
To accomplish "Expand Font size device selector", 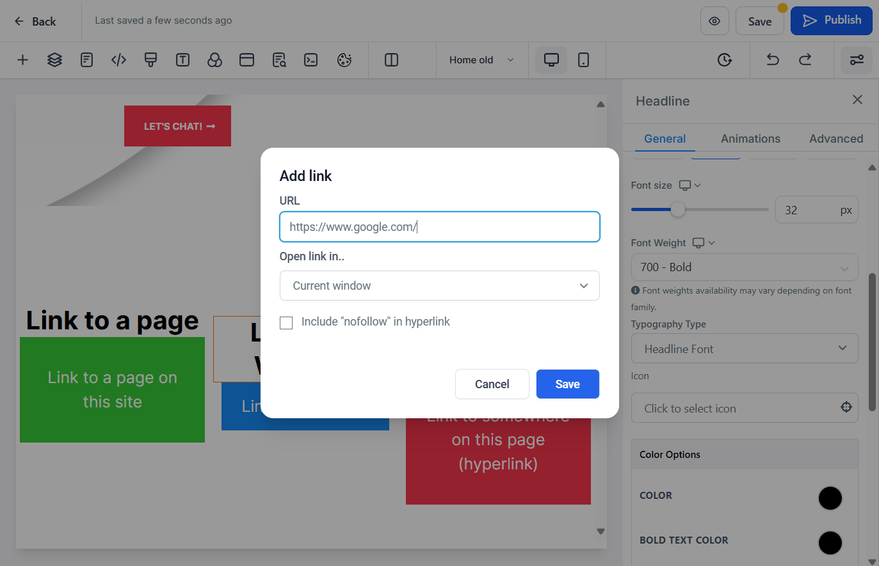I will 690,185.
